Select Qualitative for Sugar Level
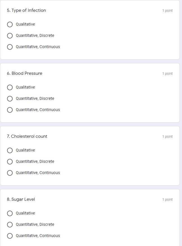 10,213
